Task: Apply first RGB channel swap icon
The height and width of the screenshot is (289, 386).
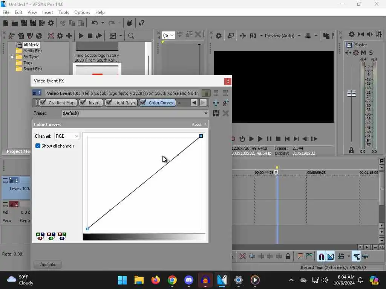Action: [x=40, y=236]
